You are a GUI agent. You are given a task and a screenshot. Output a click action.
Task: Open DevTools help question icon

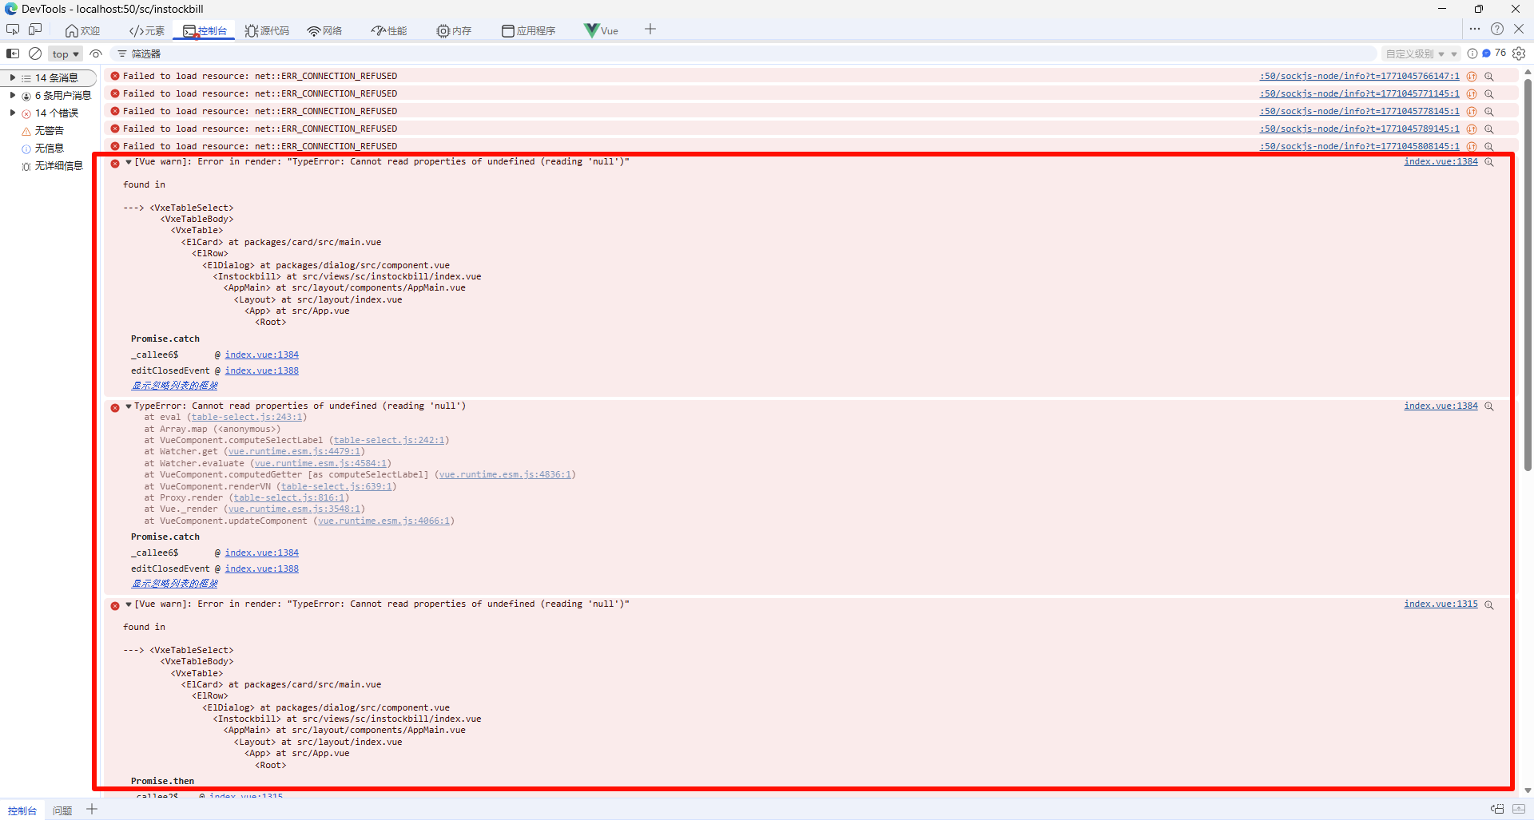pyautogui.click(x=1497, y=29)
